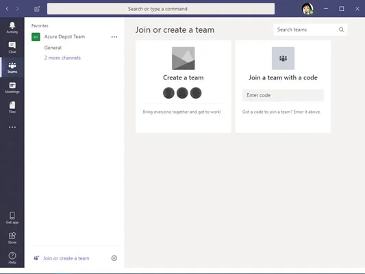Image resolution: width=365 pixels, height=274 pixels.
Task: Click Join or create a team link
Action: tap(66, 258)
